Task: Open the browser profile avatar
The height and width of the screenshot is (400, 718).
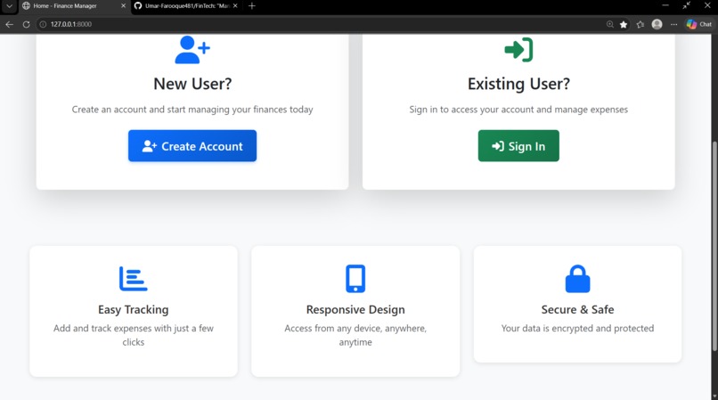Action: coord(657,24)
